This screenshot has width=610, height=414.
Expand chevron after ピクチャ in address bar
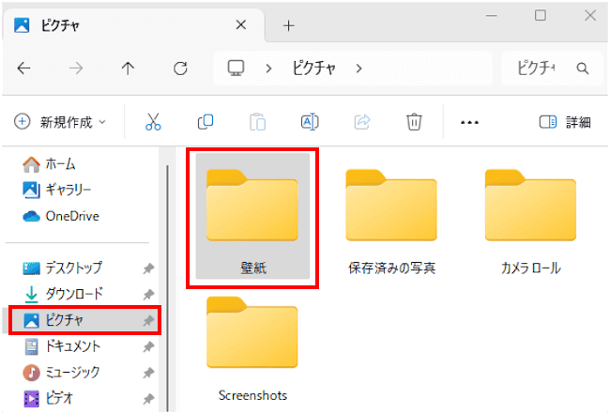(x=358, y=69)
